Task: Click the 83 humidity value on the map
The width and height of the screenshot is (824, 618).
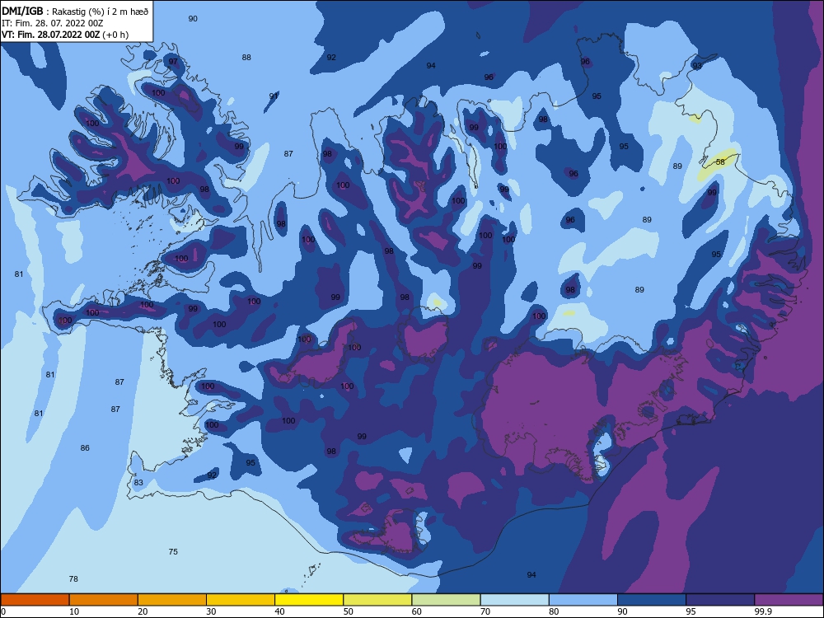Action: tap(138, 482)
